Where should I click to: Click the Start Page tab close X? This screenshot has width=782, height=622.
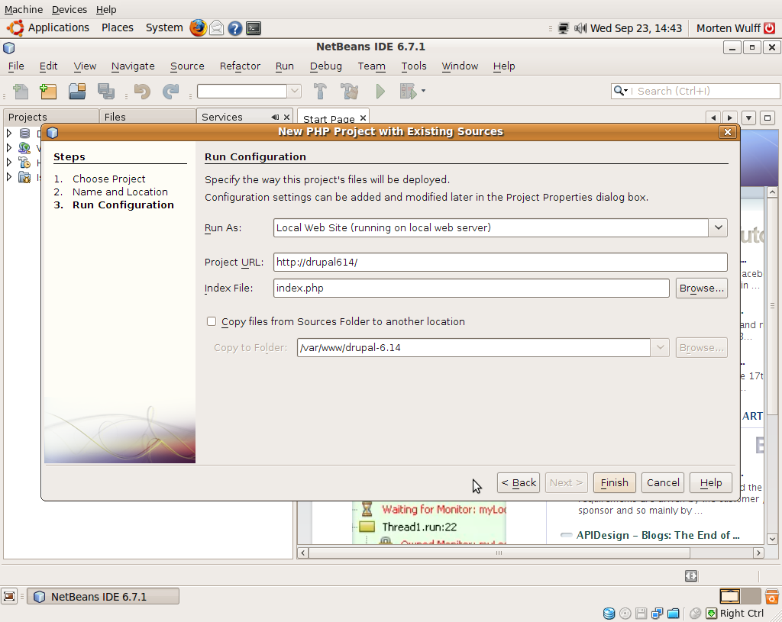(363, 118)
